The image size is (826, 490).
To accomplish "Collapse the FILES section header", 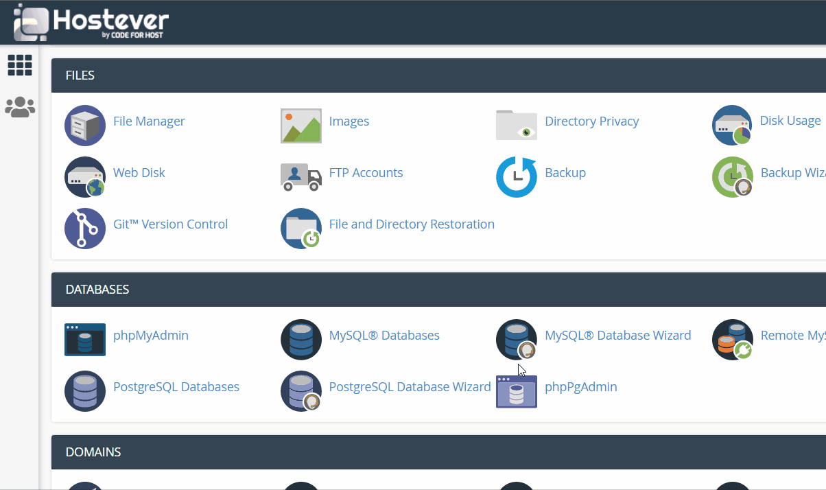I will [x=438, y=75].
